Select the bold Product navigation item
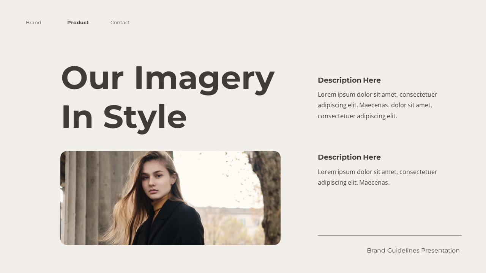 click(x=78, y=23)
